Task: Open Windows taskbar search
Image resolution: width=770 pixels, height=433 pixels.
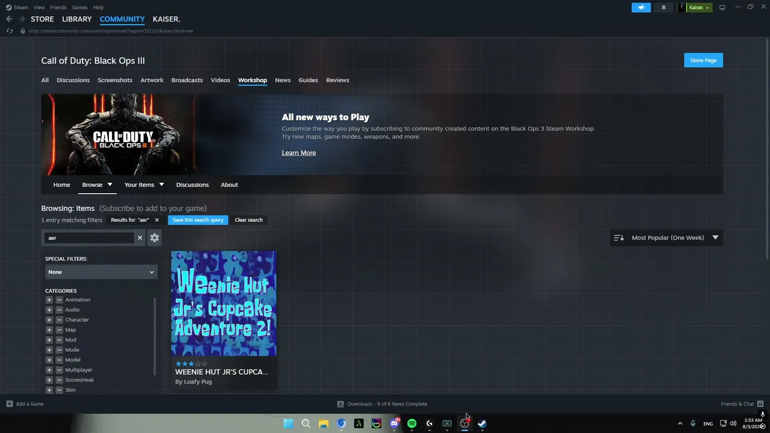Action: 306,423
